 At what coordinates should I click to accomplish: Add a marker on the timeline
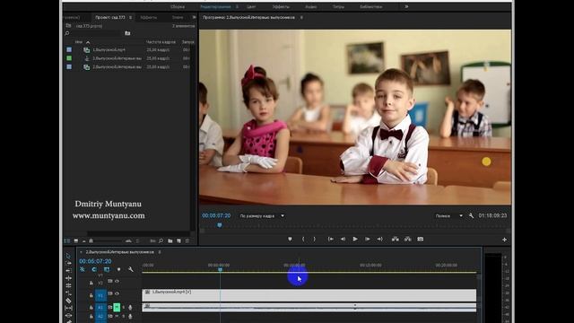click(x=118, y=269)
